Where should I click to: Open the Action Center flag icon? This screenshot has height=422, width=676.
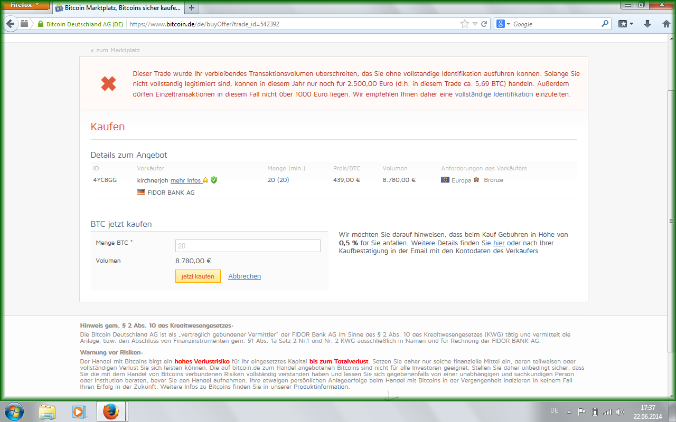tap(582, 411)
